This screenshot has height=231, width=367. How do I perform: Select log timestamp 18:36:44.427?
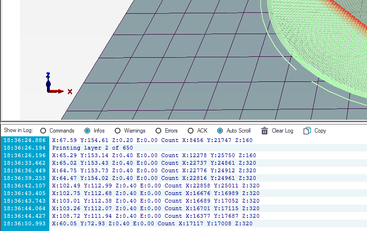25,216
